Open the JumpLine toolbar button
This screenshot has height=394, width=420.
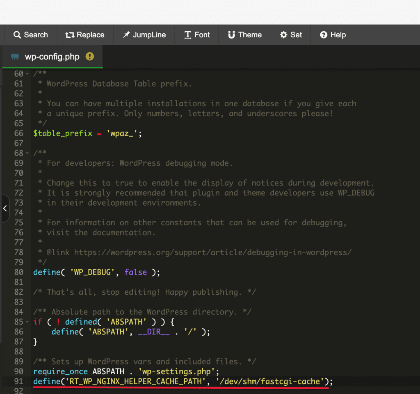pyautogui.click(x=144, y=35)
